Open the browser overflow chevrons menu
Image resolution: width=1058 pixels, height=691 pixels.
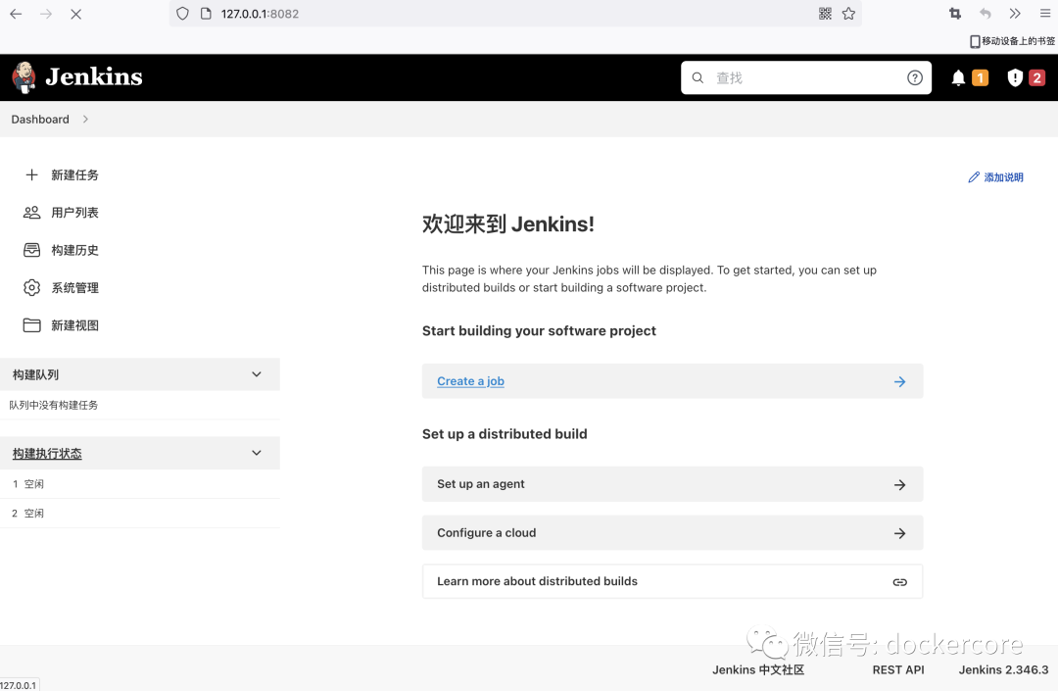(1015, 14)
